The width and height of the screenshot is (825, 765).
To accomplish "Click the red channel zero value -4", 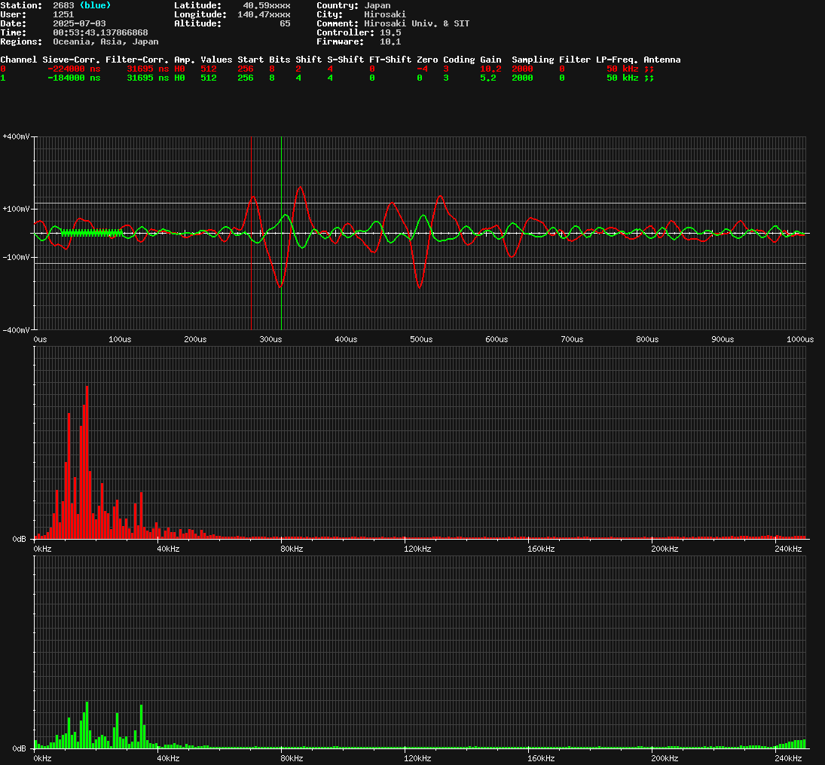I will [x=422, y=69].
